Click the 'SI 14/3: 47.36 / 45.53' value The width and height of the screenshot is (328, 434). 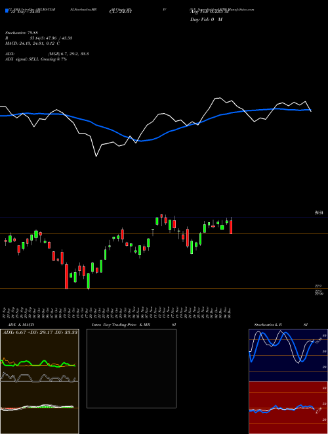coord(51,38)
